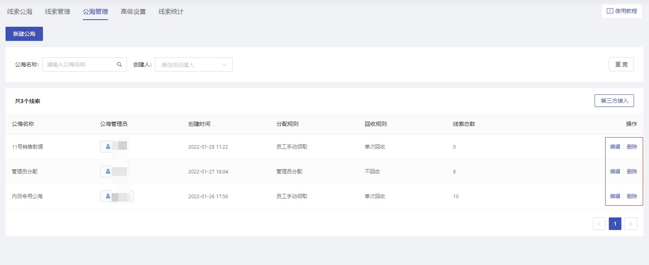Image resolution: width=649 pixels, height=265 pixels.
Task: Click 分配规则 column header
Action: click(x=287, y=124)
